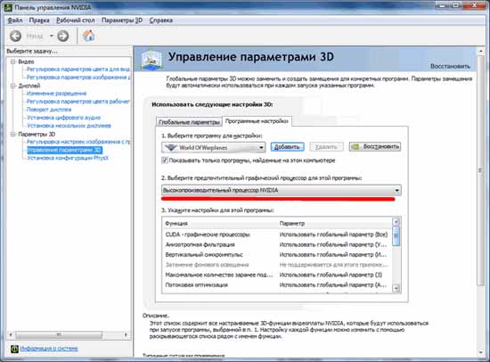
Task: Select Установка конфигурации PhysX tree item
Action: point(68,158)
